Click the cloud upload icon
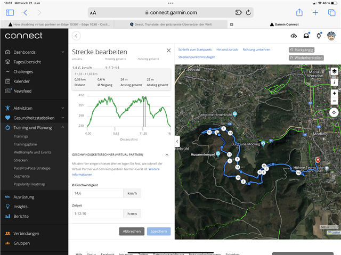 [x=294, y=36]
